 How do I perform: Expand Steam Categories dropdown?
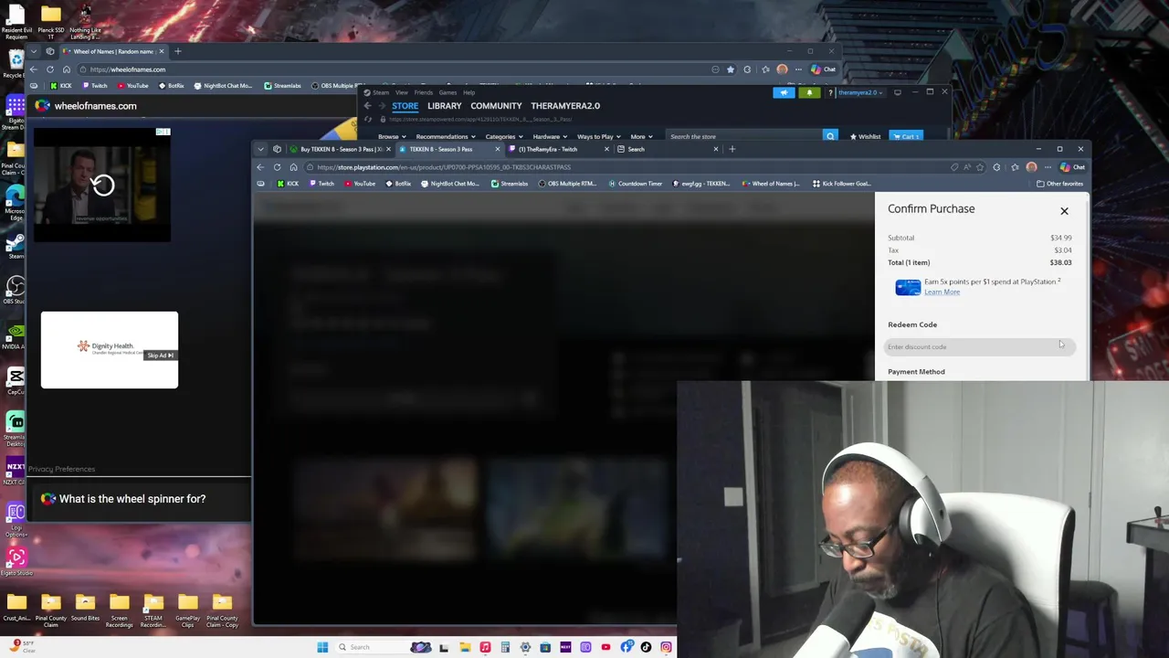click(504, 137)
